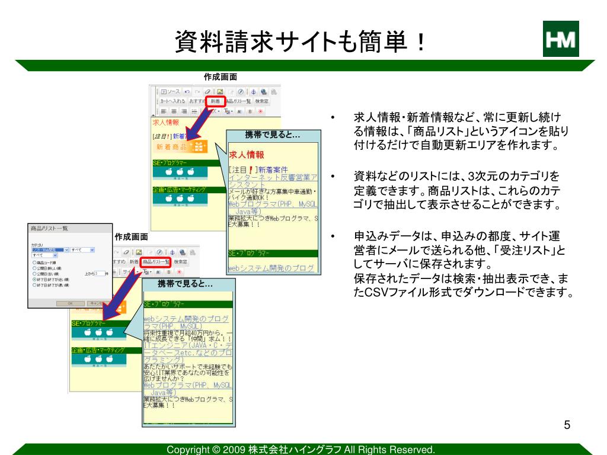Open インターネット反響営業アシスタント link in mobile preview

coord(273,181)
